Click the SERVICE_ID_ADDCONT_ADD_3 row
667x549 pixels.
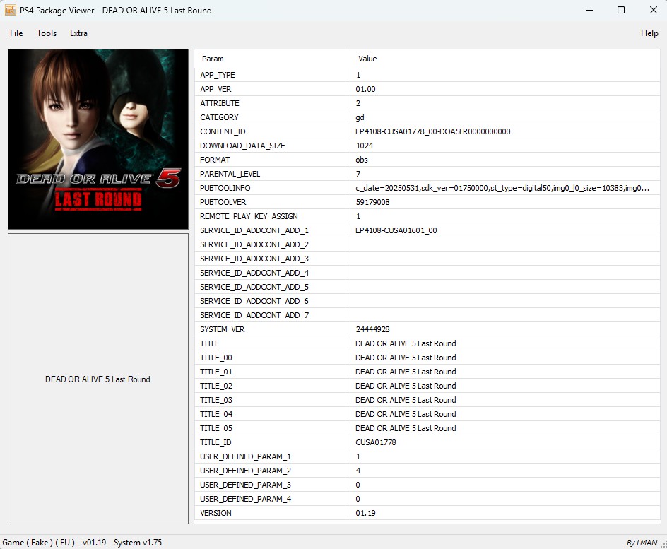(427, 259)
